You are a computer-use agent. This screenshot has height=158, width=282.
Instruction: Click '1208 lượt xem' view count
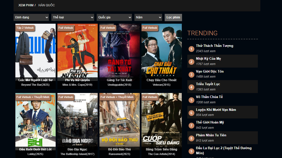point(206,102)
